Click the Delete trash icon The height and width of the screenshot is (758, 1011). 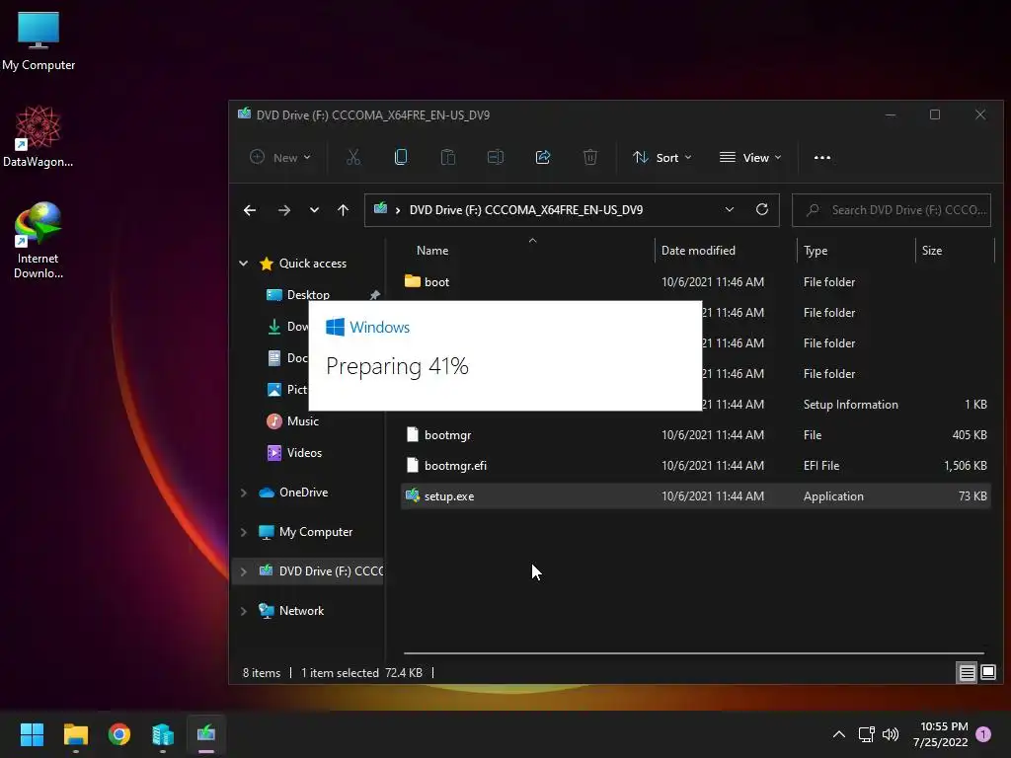tap(590, 157)
